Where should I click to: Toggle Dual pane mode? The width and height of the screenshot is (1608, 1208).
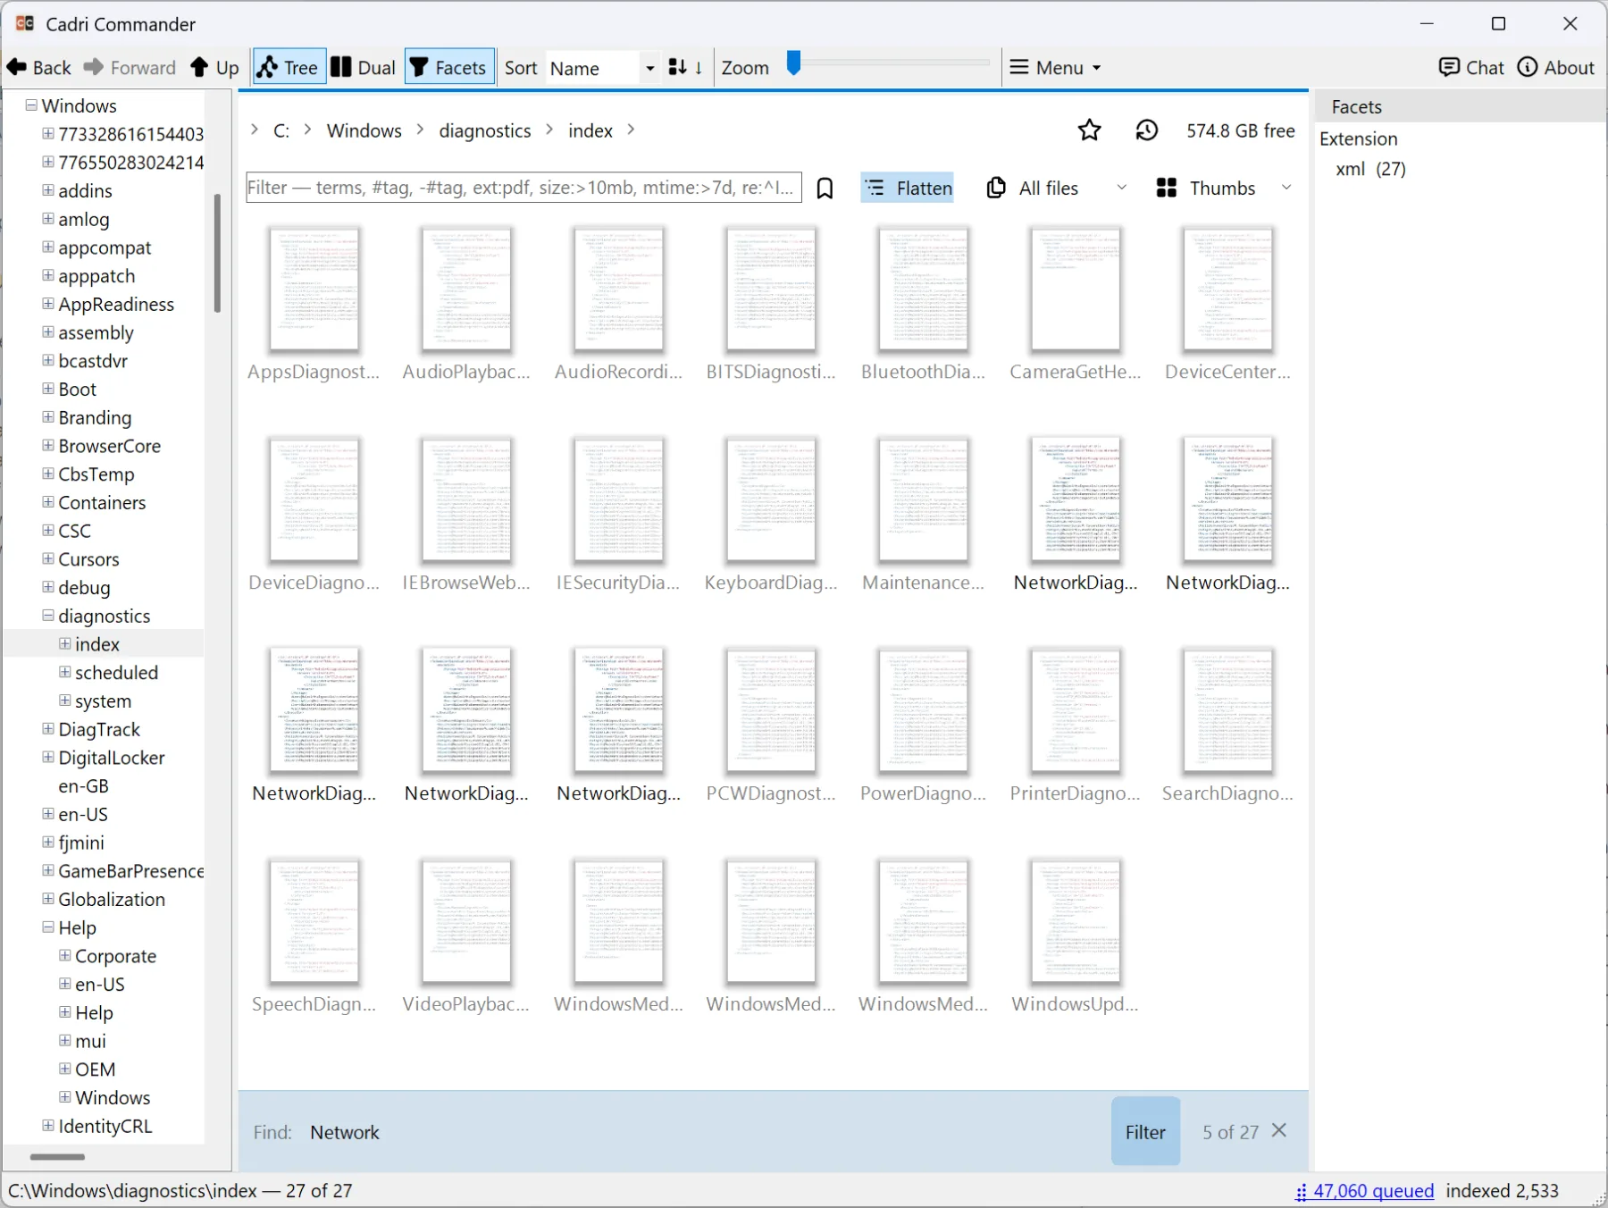point(364,68)
